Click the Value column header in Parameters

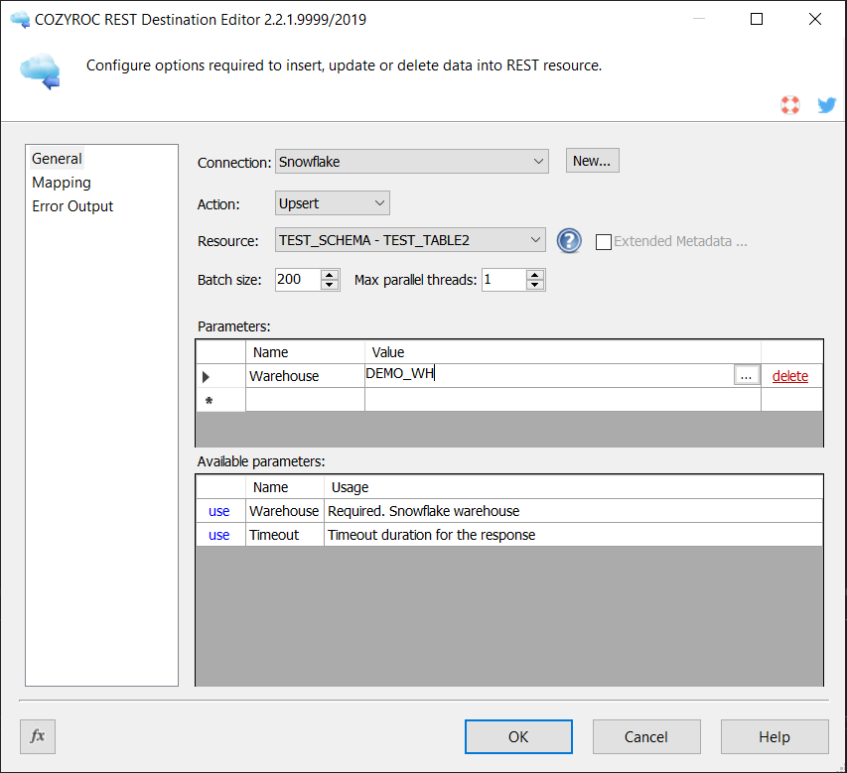563,352
